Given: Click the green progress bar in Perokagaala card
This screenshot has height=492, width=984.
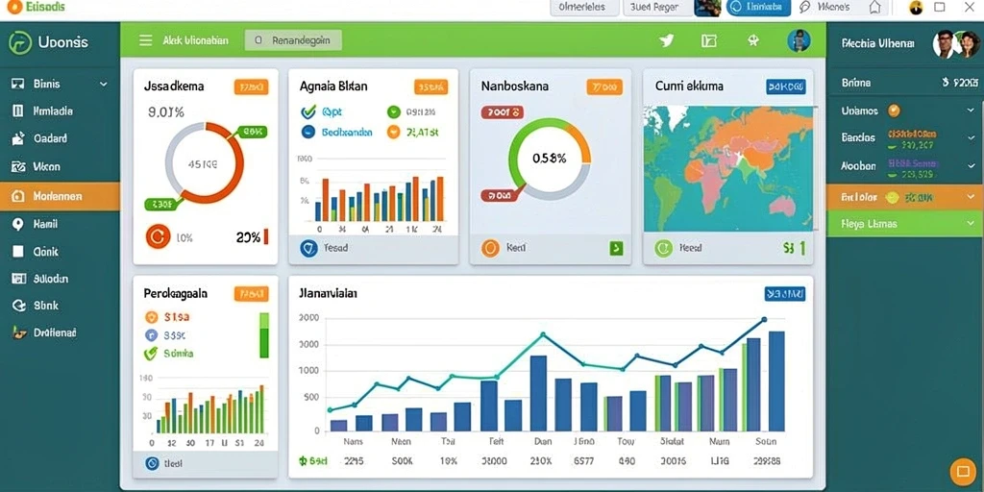Looking at the screenshot, I should [x=264, y=335].
